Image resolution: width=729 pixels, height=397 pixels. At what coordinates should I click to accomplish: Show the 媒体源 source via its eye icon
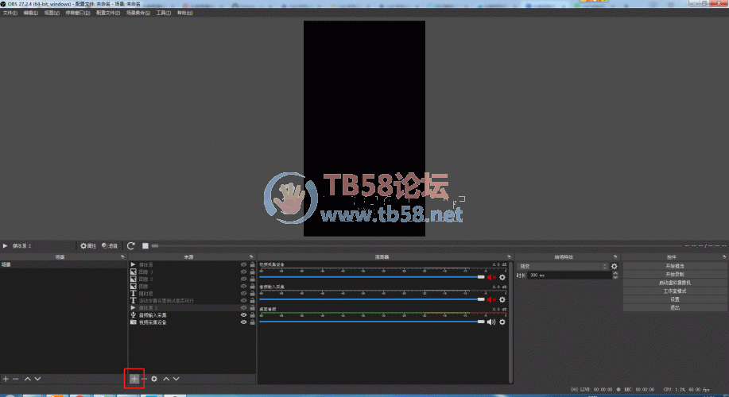click(243, 264)
